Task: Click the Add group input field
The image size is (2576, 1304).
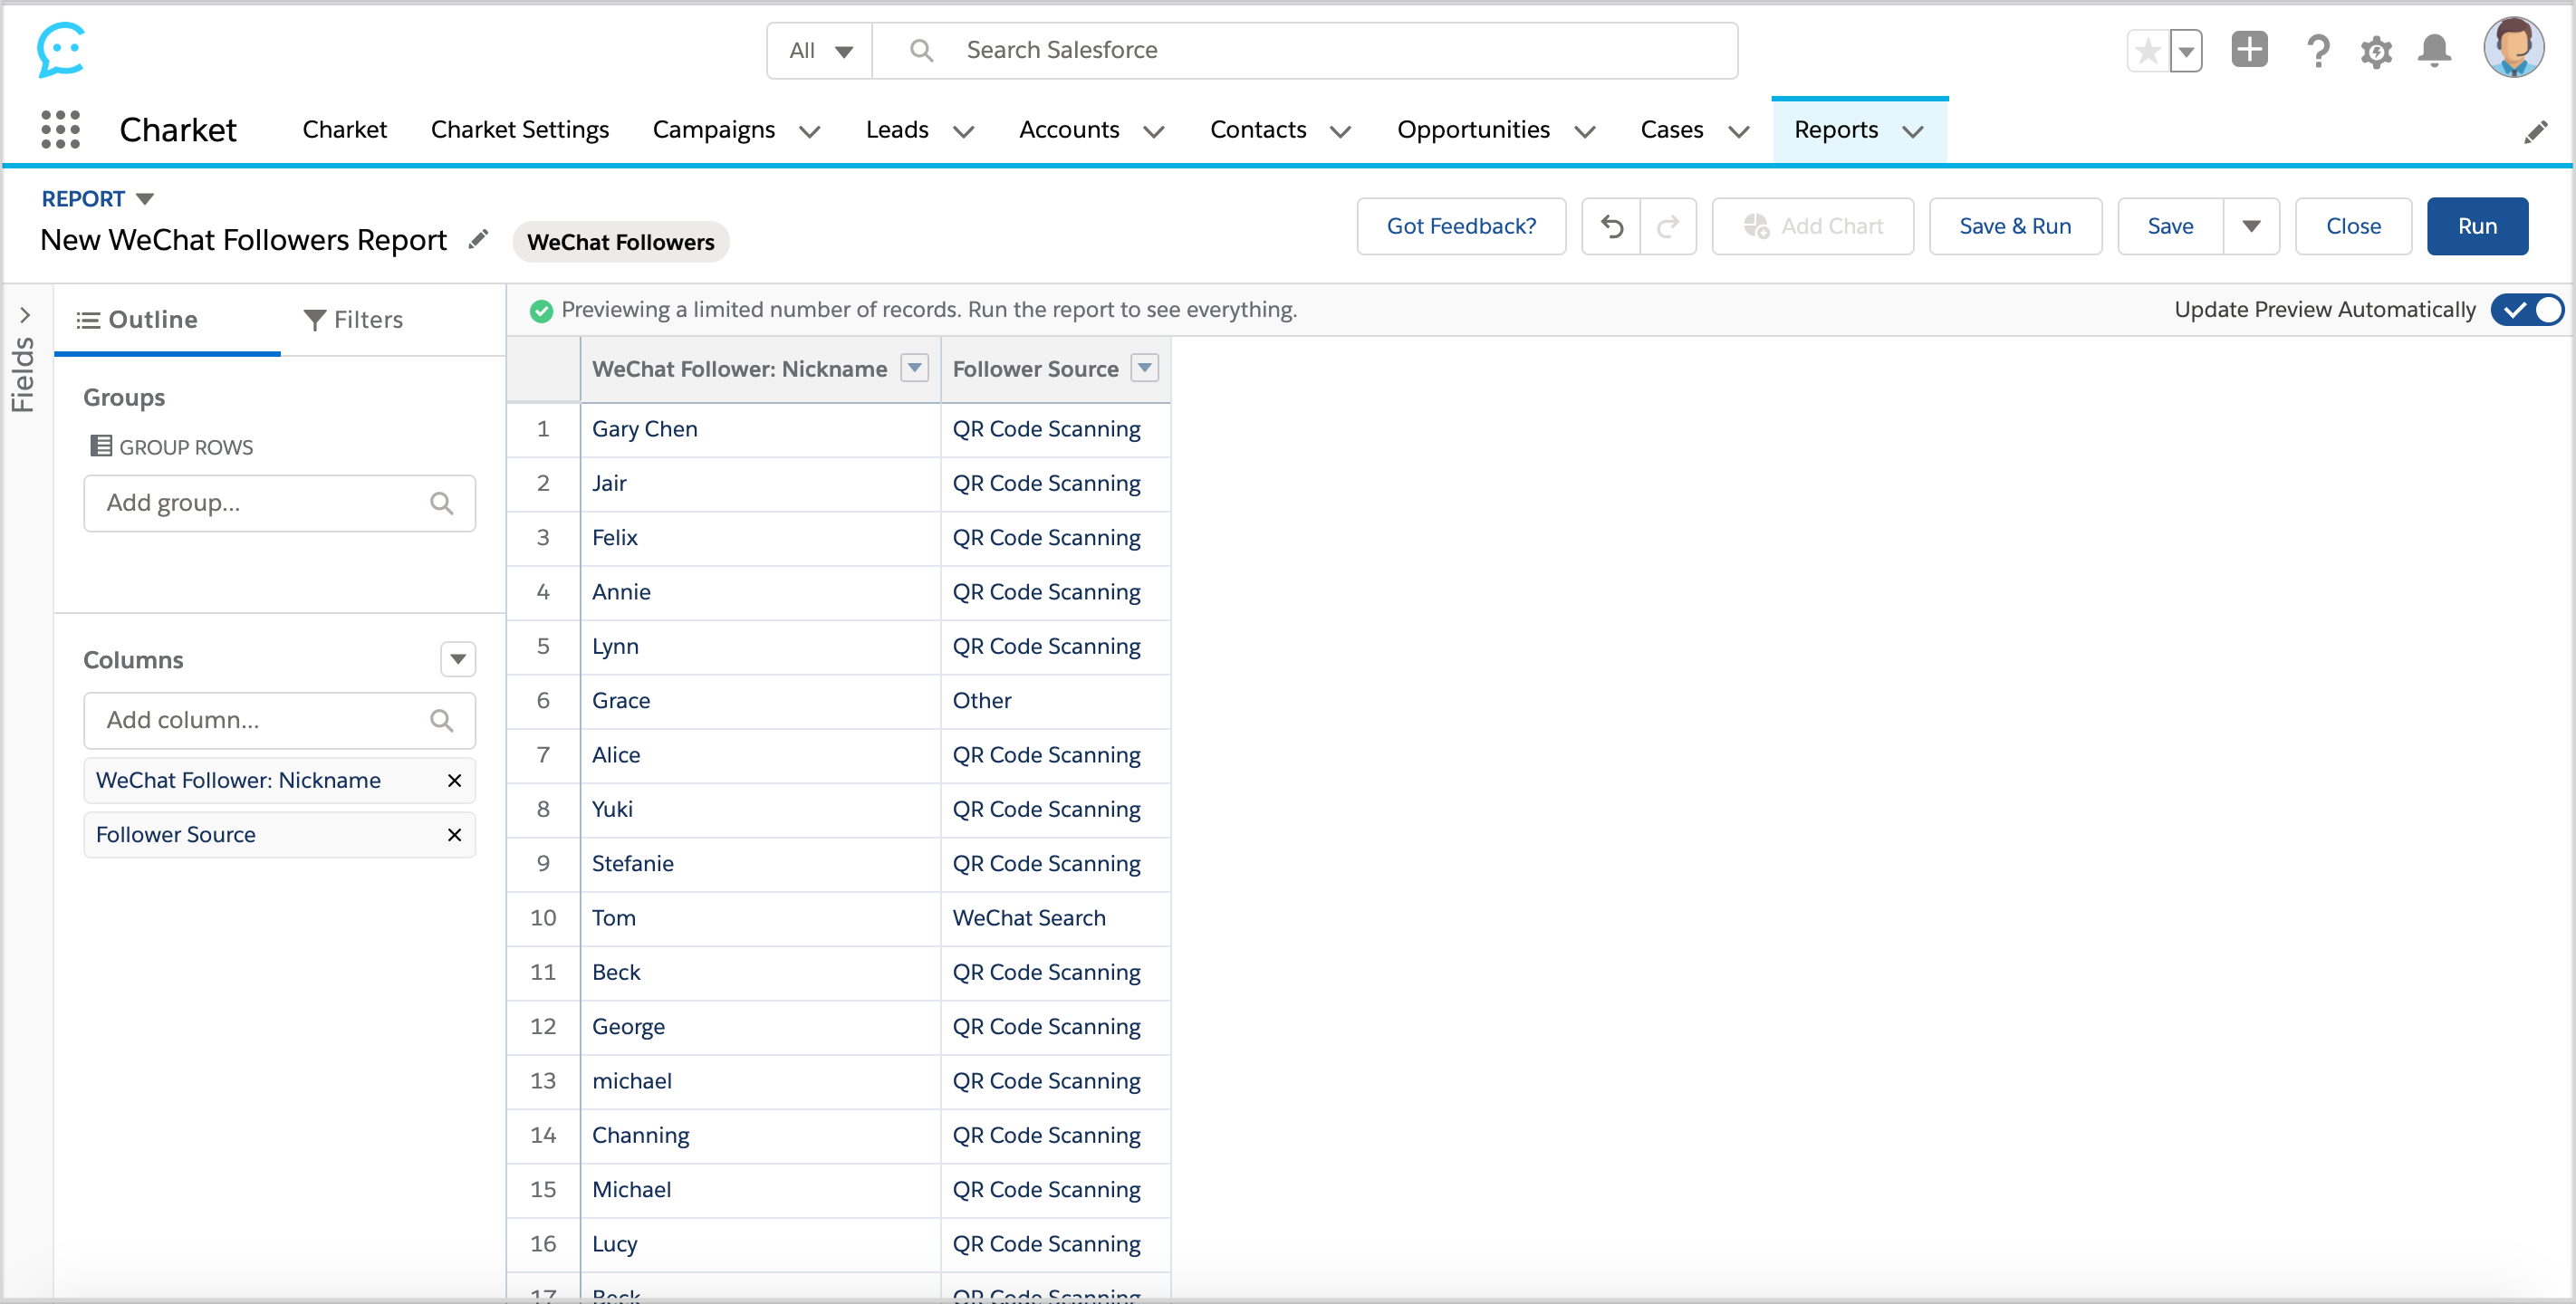Action: coord(279,503)
